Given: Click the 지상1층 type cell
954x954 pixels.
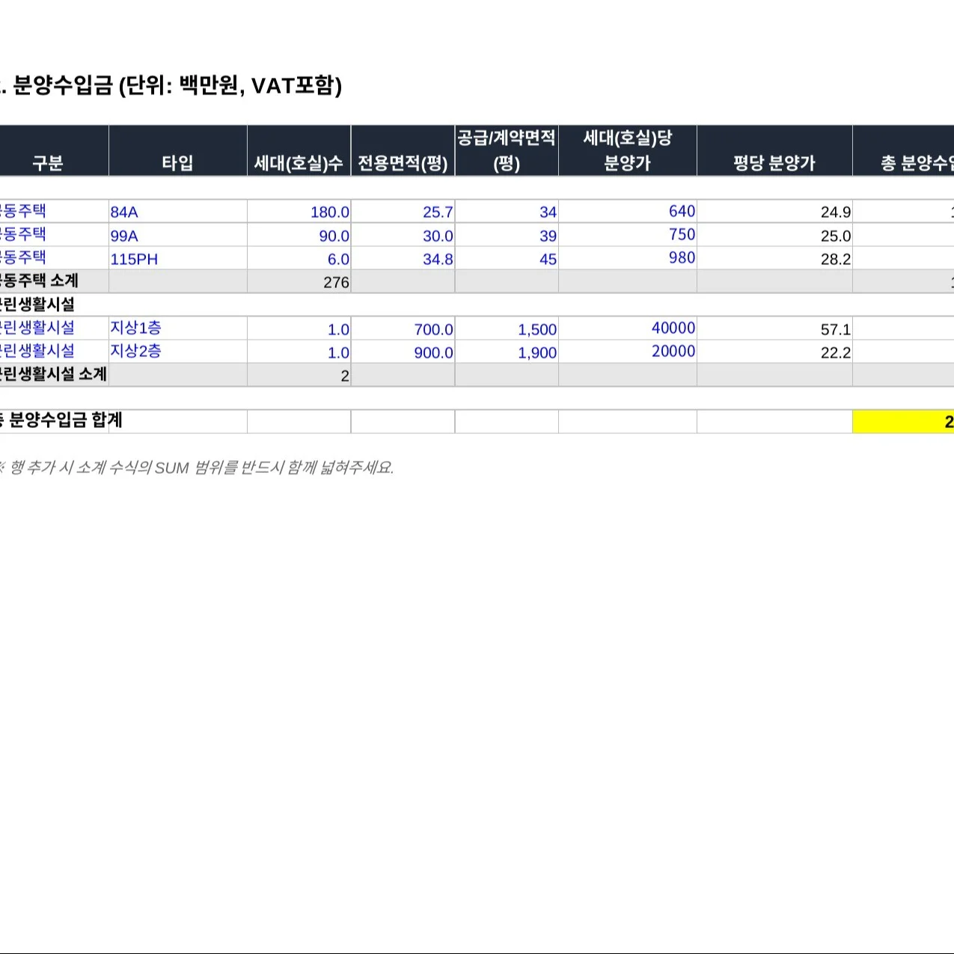Looking at the screenshot, I should tap(178, 328).
